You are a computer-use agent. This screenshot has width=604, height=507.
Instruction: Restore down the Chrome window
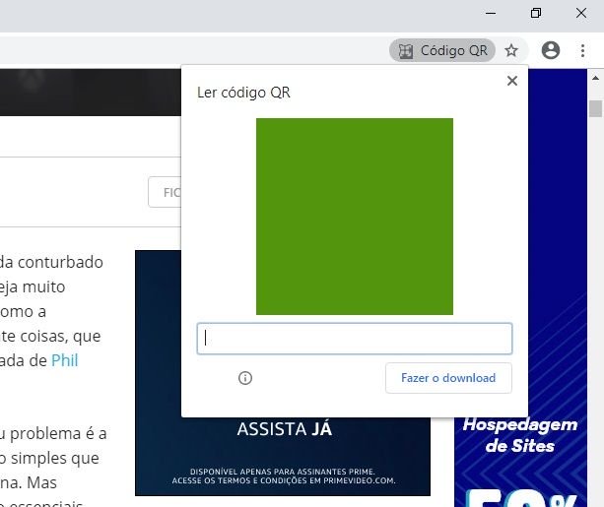[536, 13]
